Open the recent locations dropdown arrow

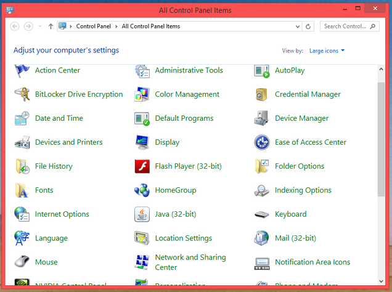(x=39, y=26)
